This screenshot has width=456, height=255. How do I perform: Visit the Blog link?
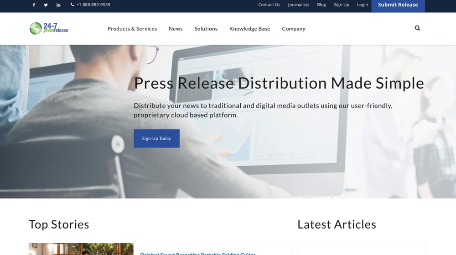coord(321,5)
